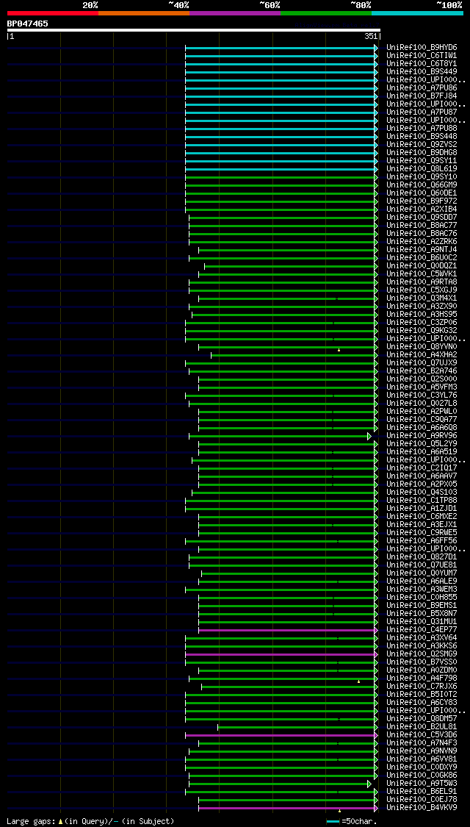Select hit label UniRef100_A9RV96
The image size is (470, 827).
pyautogui.click(x=422, y=436)
